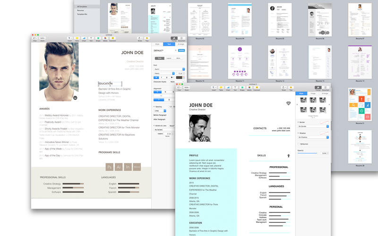The height and width of the screenshot is (236, 378).
Task: Switch to Style tab in left inspector
Action: (157, 44)
